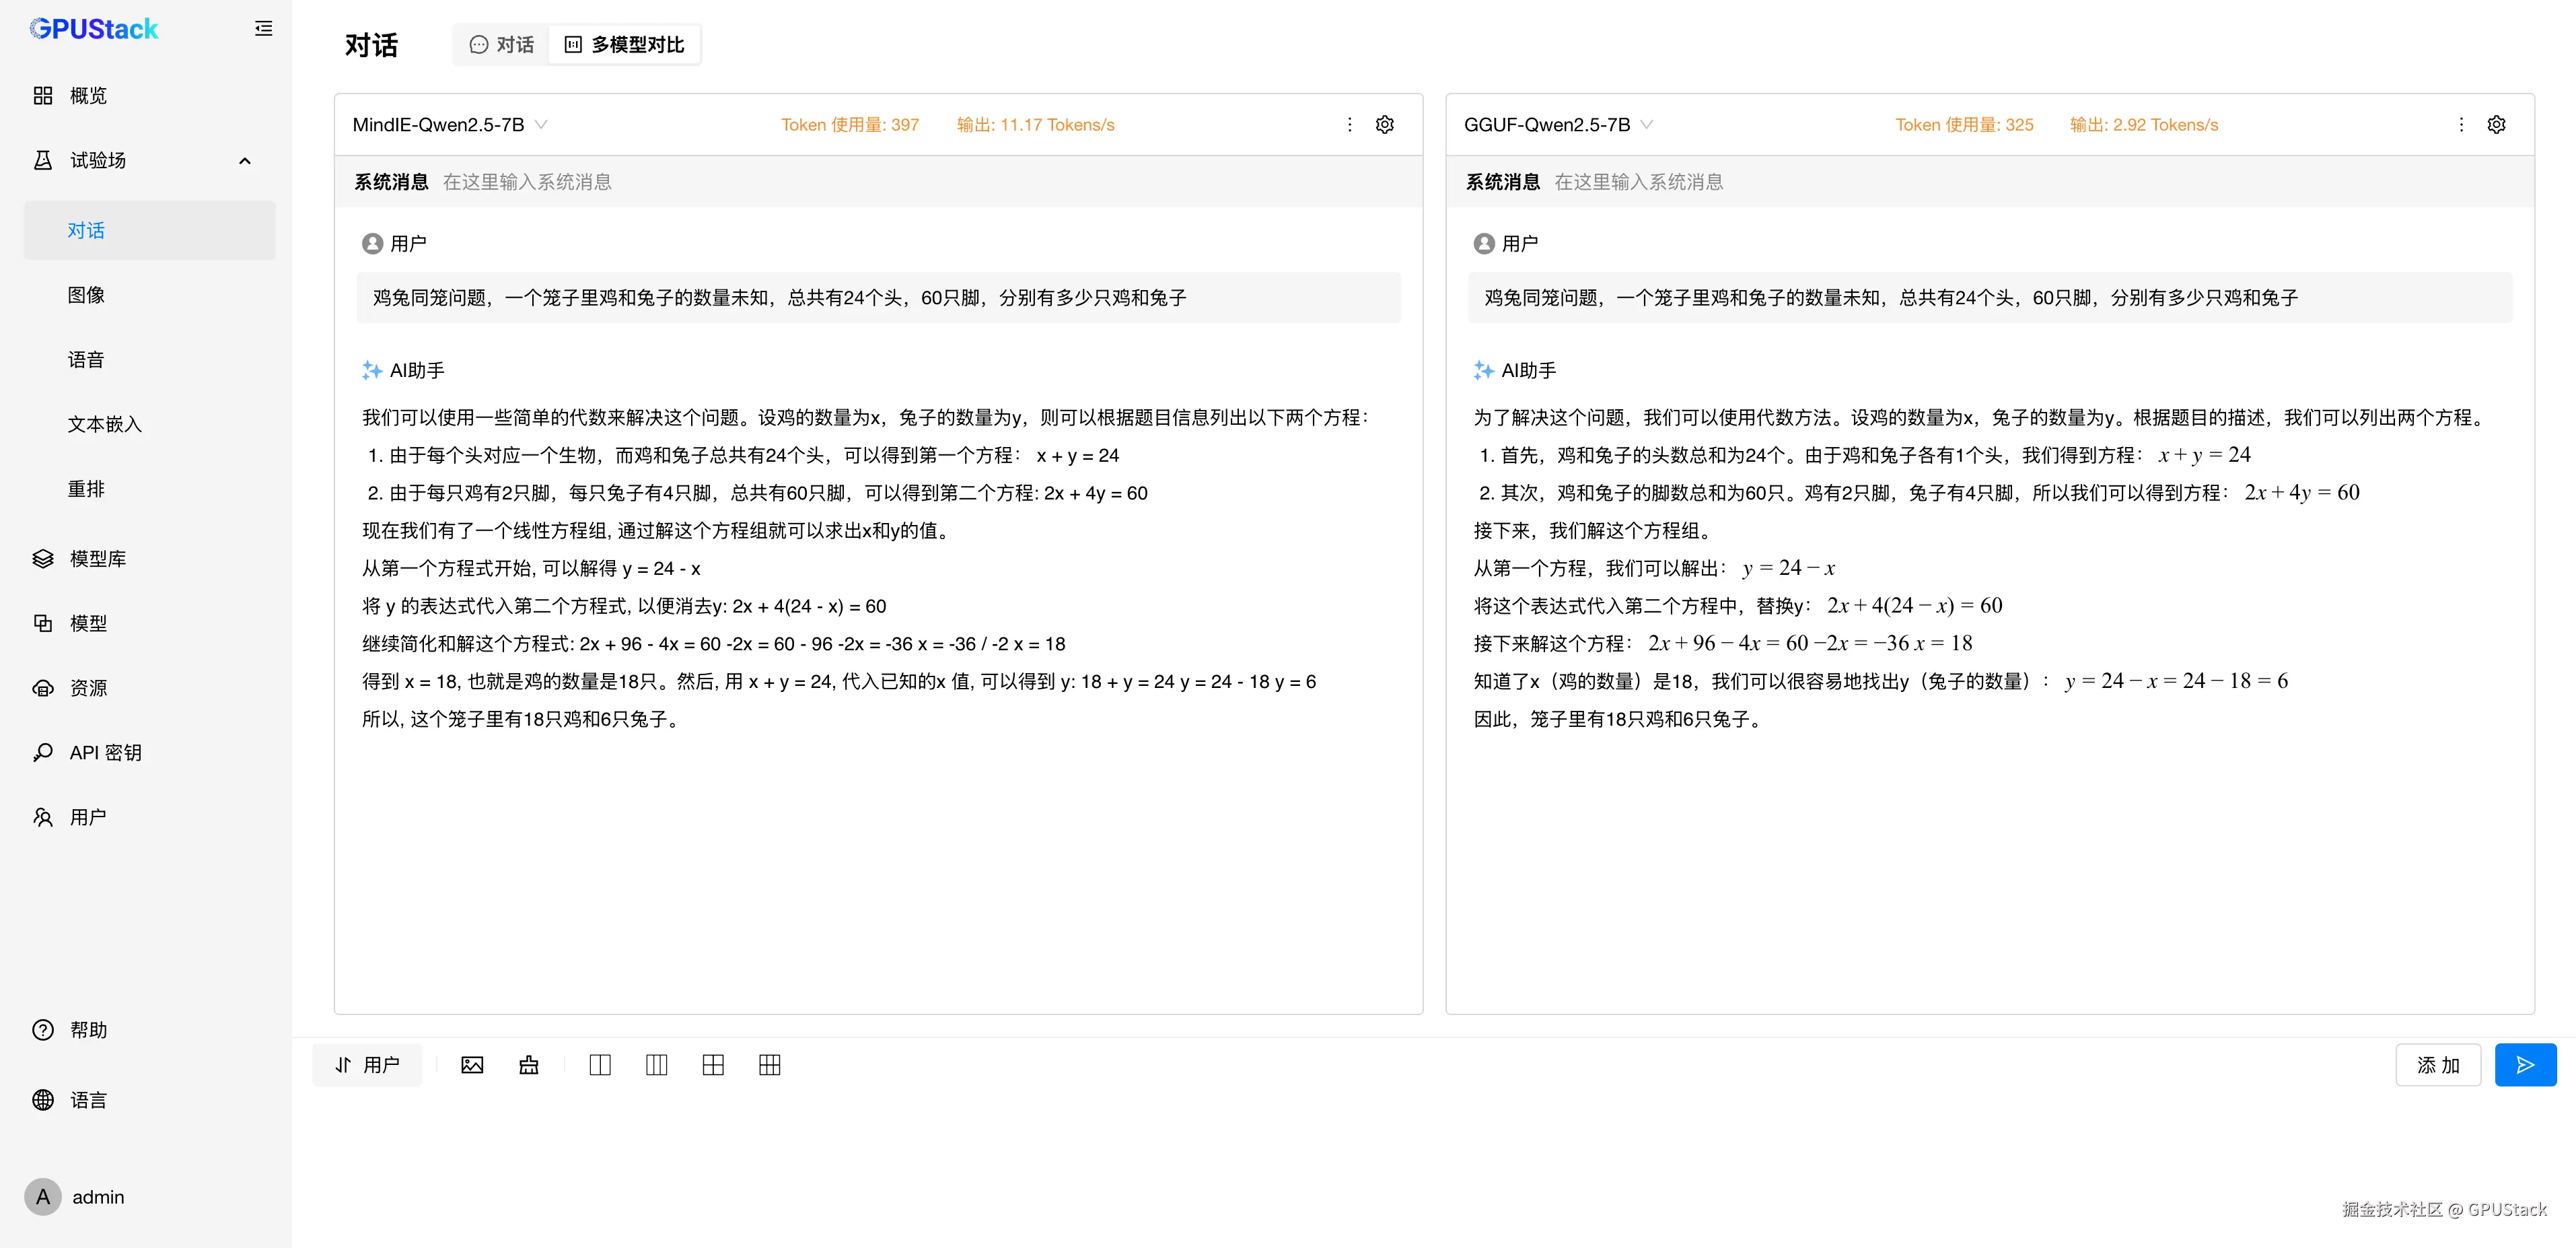Viewport: 2576px width, 1248px height.
Task: Select the four-panel grid layout icon
Action: pos(713,1065)
